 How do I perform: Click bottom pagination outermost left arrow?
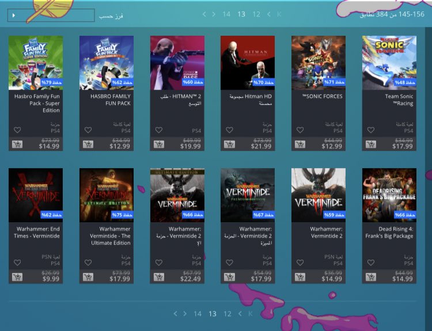point(175,314)
